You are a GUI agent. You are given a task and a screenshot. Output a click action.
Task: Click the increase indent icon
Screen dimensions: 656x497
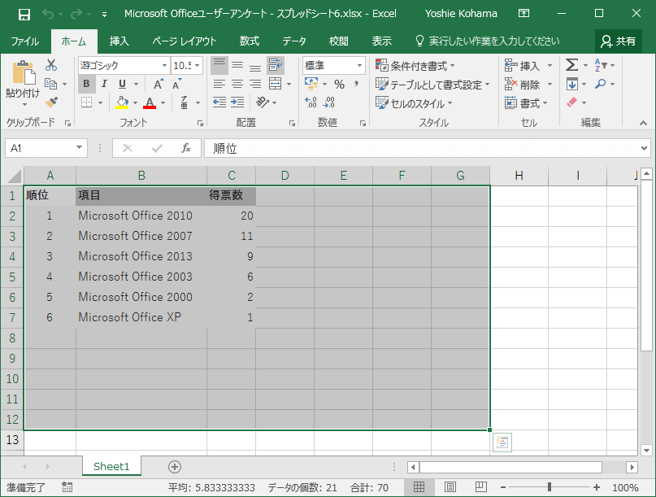[x=237, y=102]
